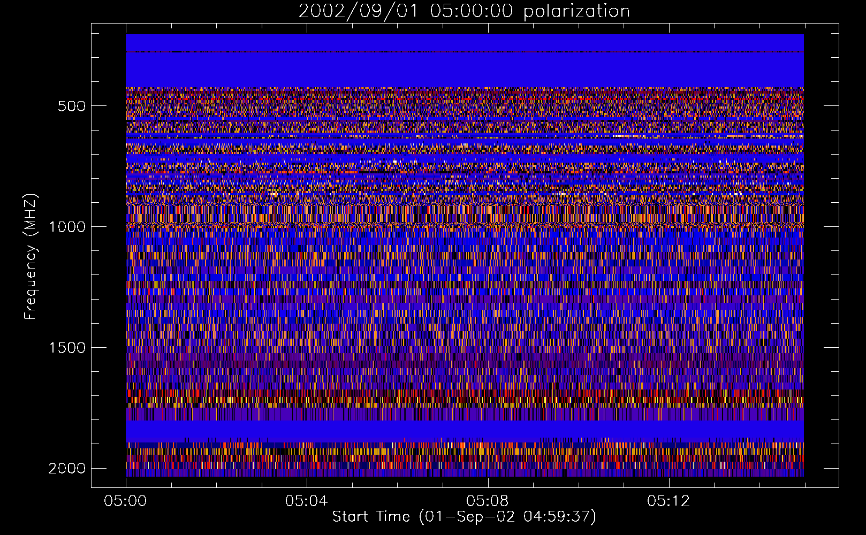This screenshot has width=866, height=535.
Task: Click the solid blue band above 500 MHz
Action: pyautogui.click(x=465, y=61)
